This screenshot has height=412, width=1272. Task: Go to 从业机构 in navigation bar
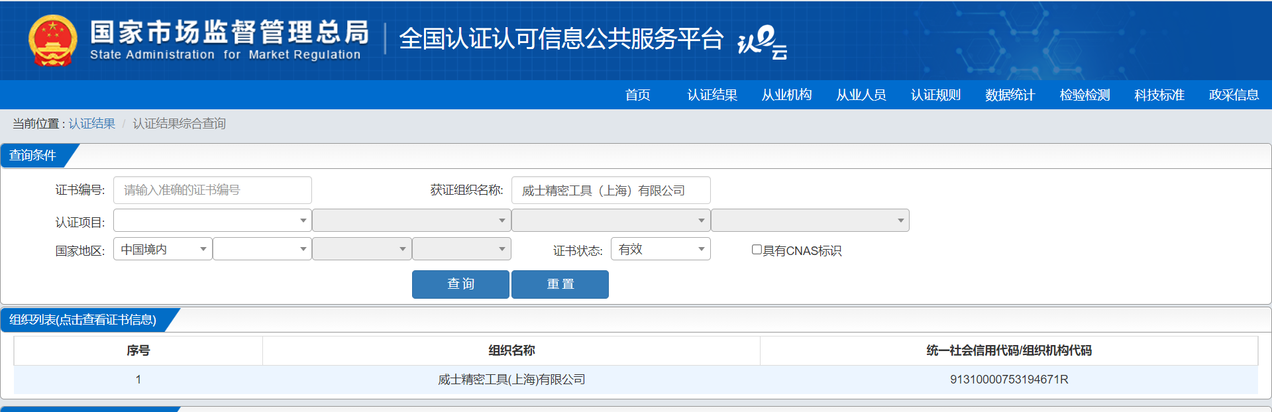point(786,95)
